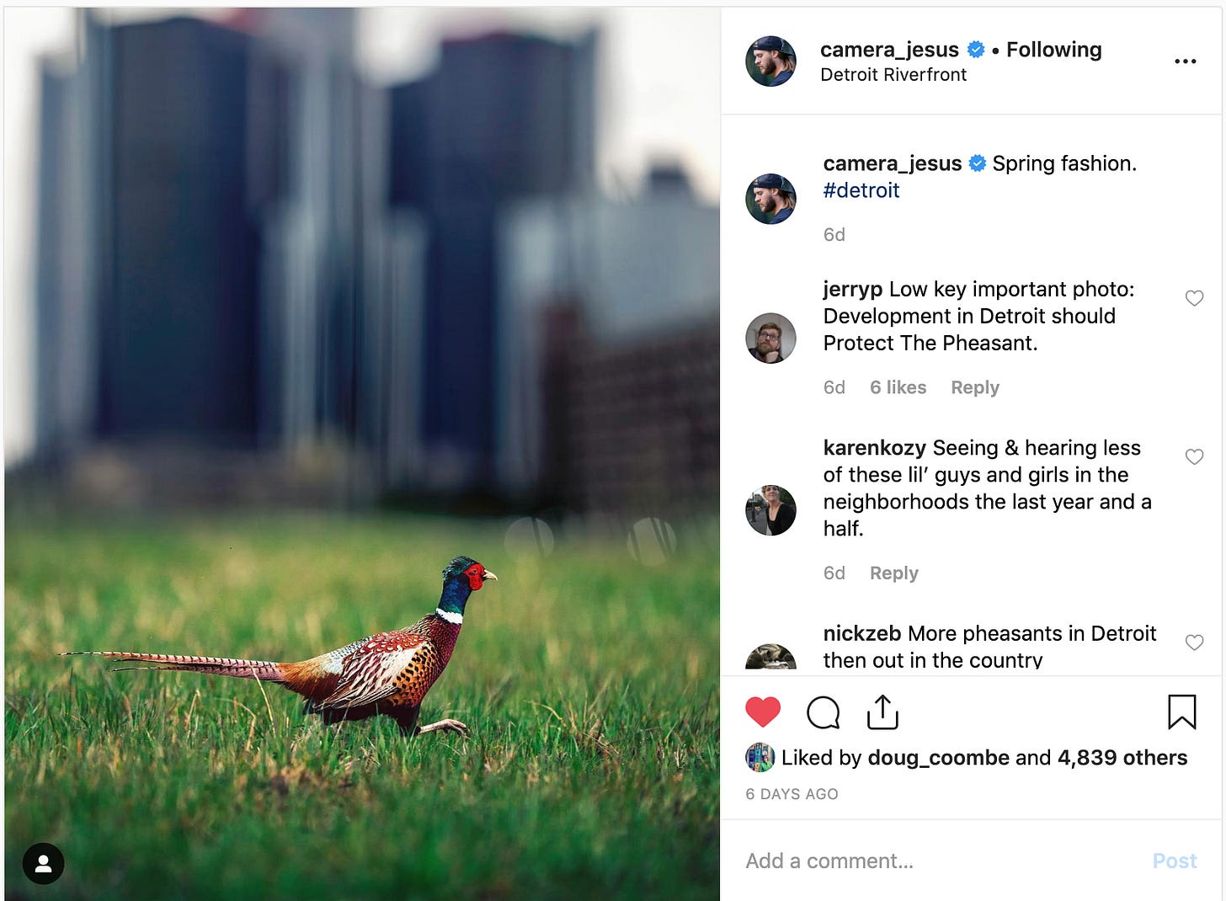
Task: View the 6 likes on jerryp's comment
Action: [x=898, y=387]
